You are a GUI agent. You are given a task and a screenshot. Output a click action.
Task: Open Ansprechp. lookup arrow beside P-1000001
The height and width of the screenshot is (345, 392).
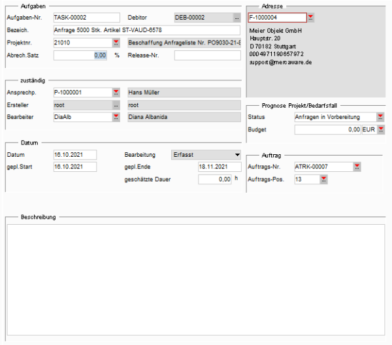click(x=116, y=92)
